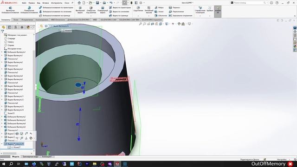Open the dropdown arrow next to Save

click(x=100, y=3)
